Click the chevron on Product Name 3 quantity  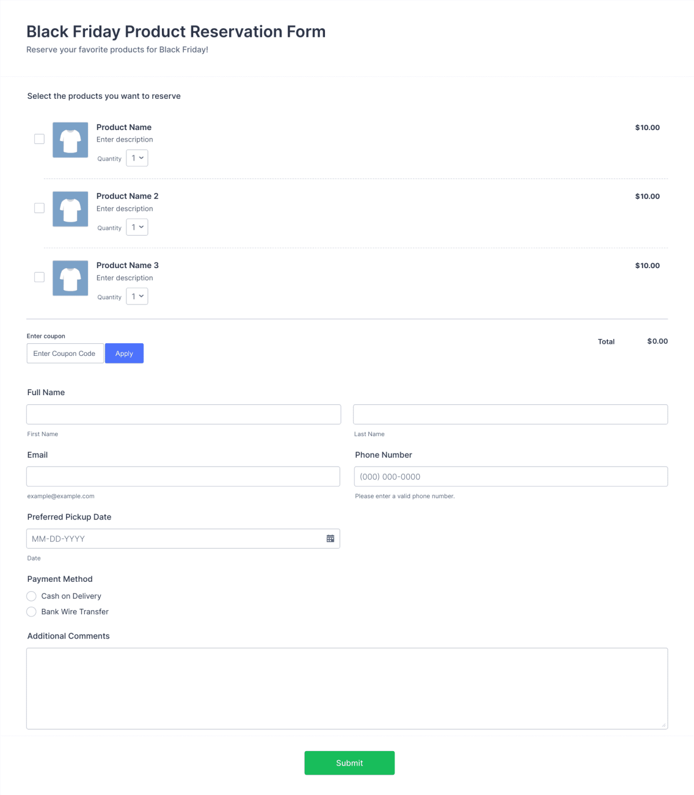(141, 295)
